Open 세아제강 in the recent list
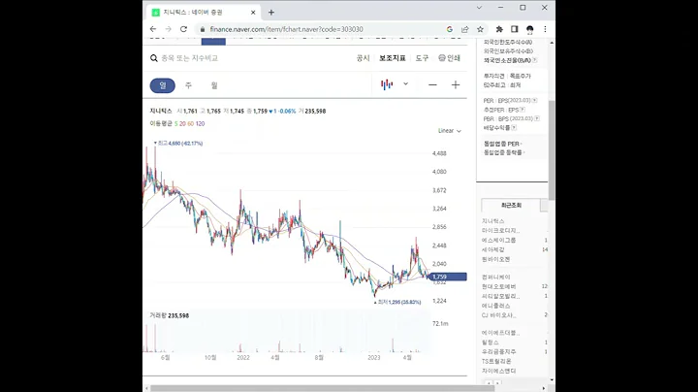The width and height of the screenshot is (698, 392). tap(492, 249)
